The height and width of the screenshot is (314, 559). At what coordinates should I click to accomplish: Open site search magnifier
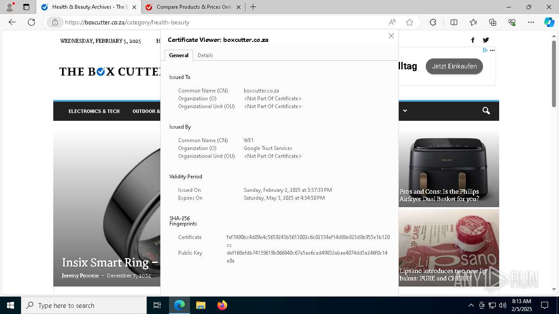pos(486,111)
